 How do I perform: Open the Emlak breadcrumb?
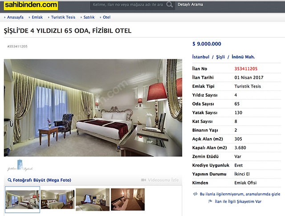[37, 17]
